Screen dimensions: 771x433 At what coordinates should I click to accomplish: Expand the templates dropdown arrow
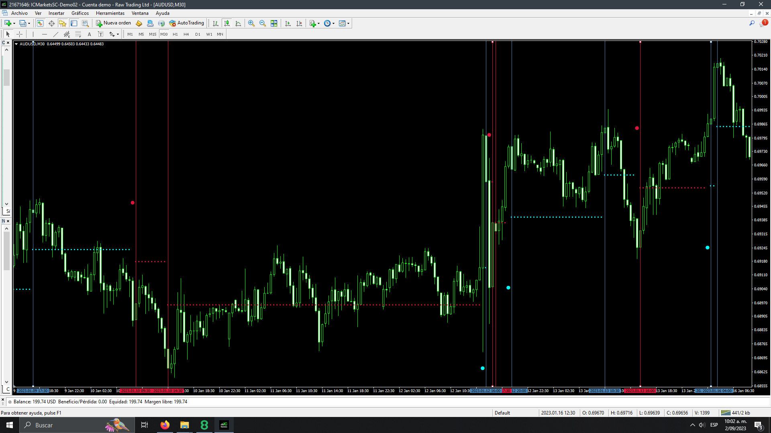tap(348, 23)
